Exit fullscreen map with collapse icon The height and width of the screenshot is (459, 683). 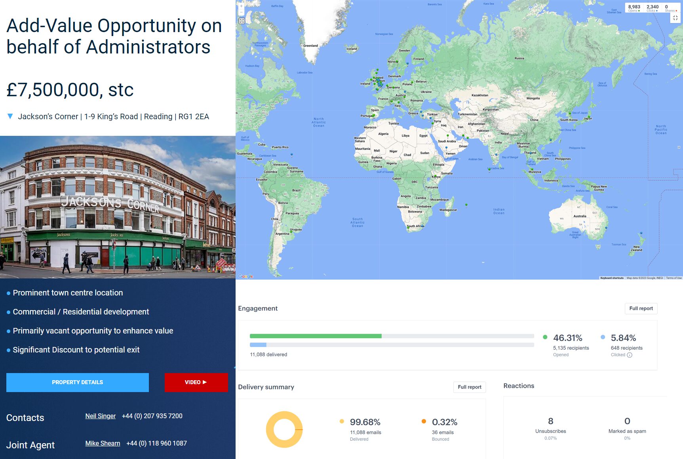pos(675,18)
